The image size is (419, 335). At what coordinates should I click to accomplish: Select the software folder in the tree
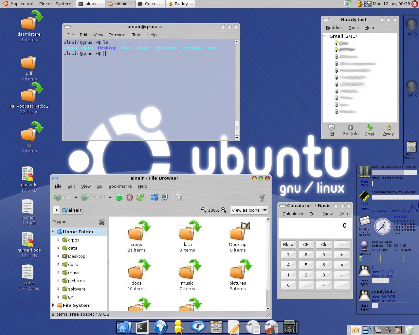click(x=77, y=289)
